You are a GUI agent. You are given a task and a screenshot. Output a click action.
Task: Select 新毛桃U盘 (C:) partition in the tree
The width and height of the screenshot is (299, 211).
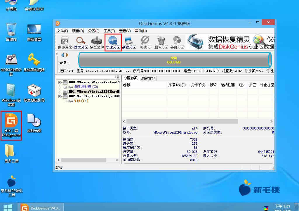point(86,87)
